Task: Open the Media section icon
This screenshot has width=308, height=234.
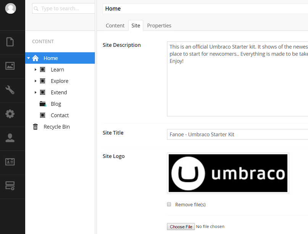Action: 10,66
